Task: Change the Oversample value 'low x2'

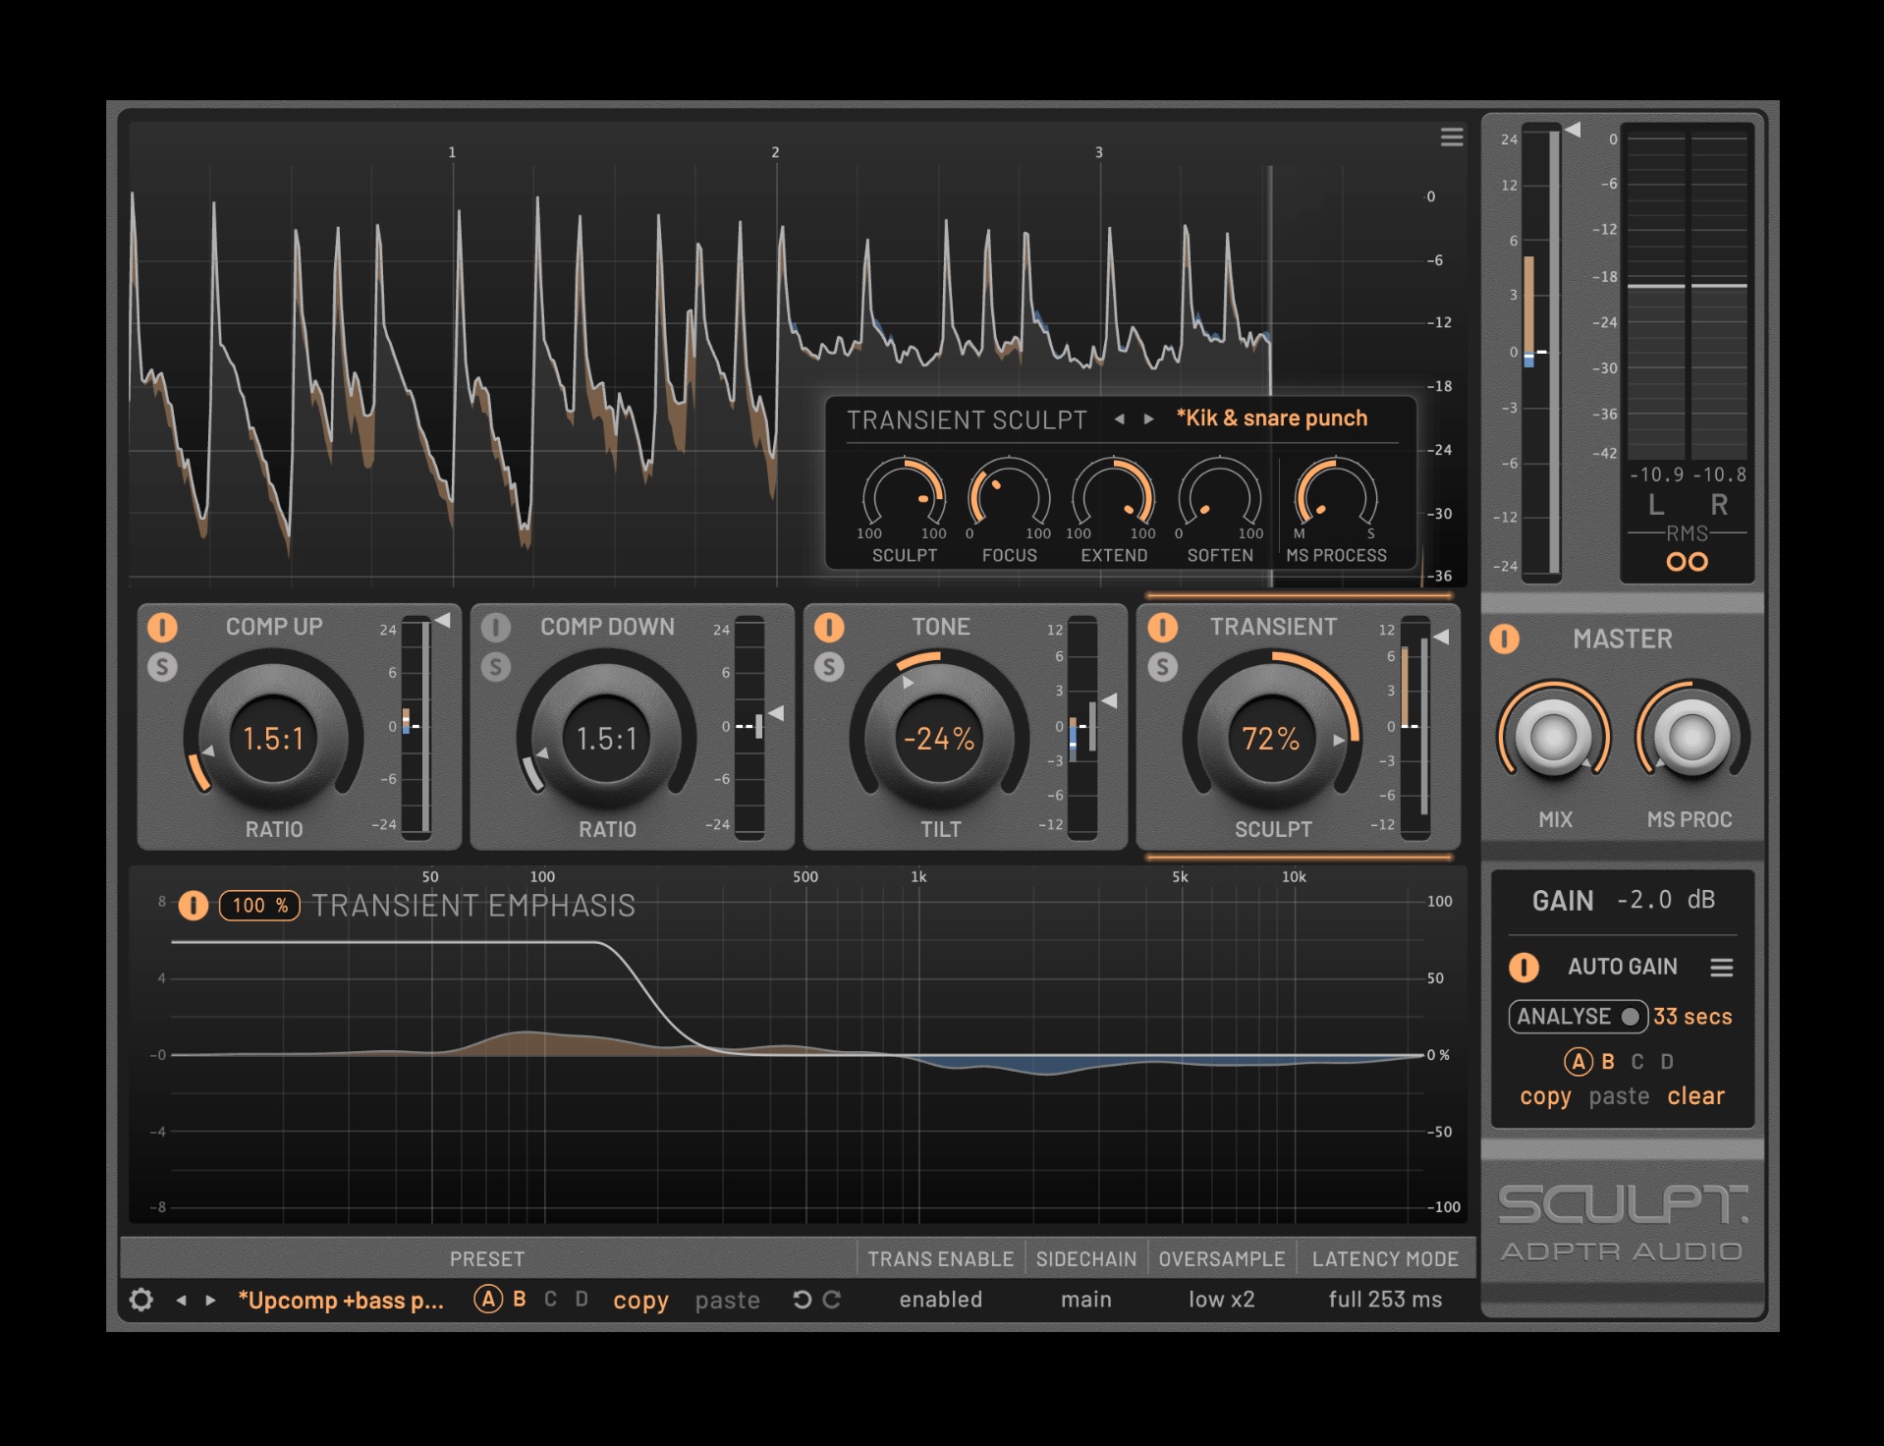Action: 1221,1300
